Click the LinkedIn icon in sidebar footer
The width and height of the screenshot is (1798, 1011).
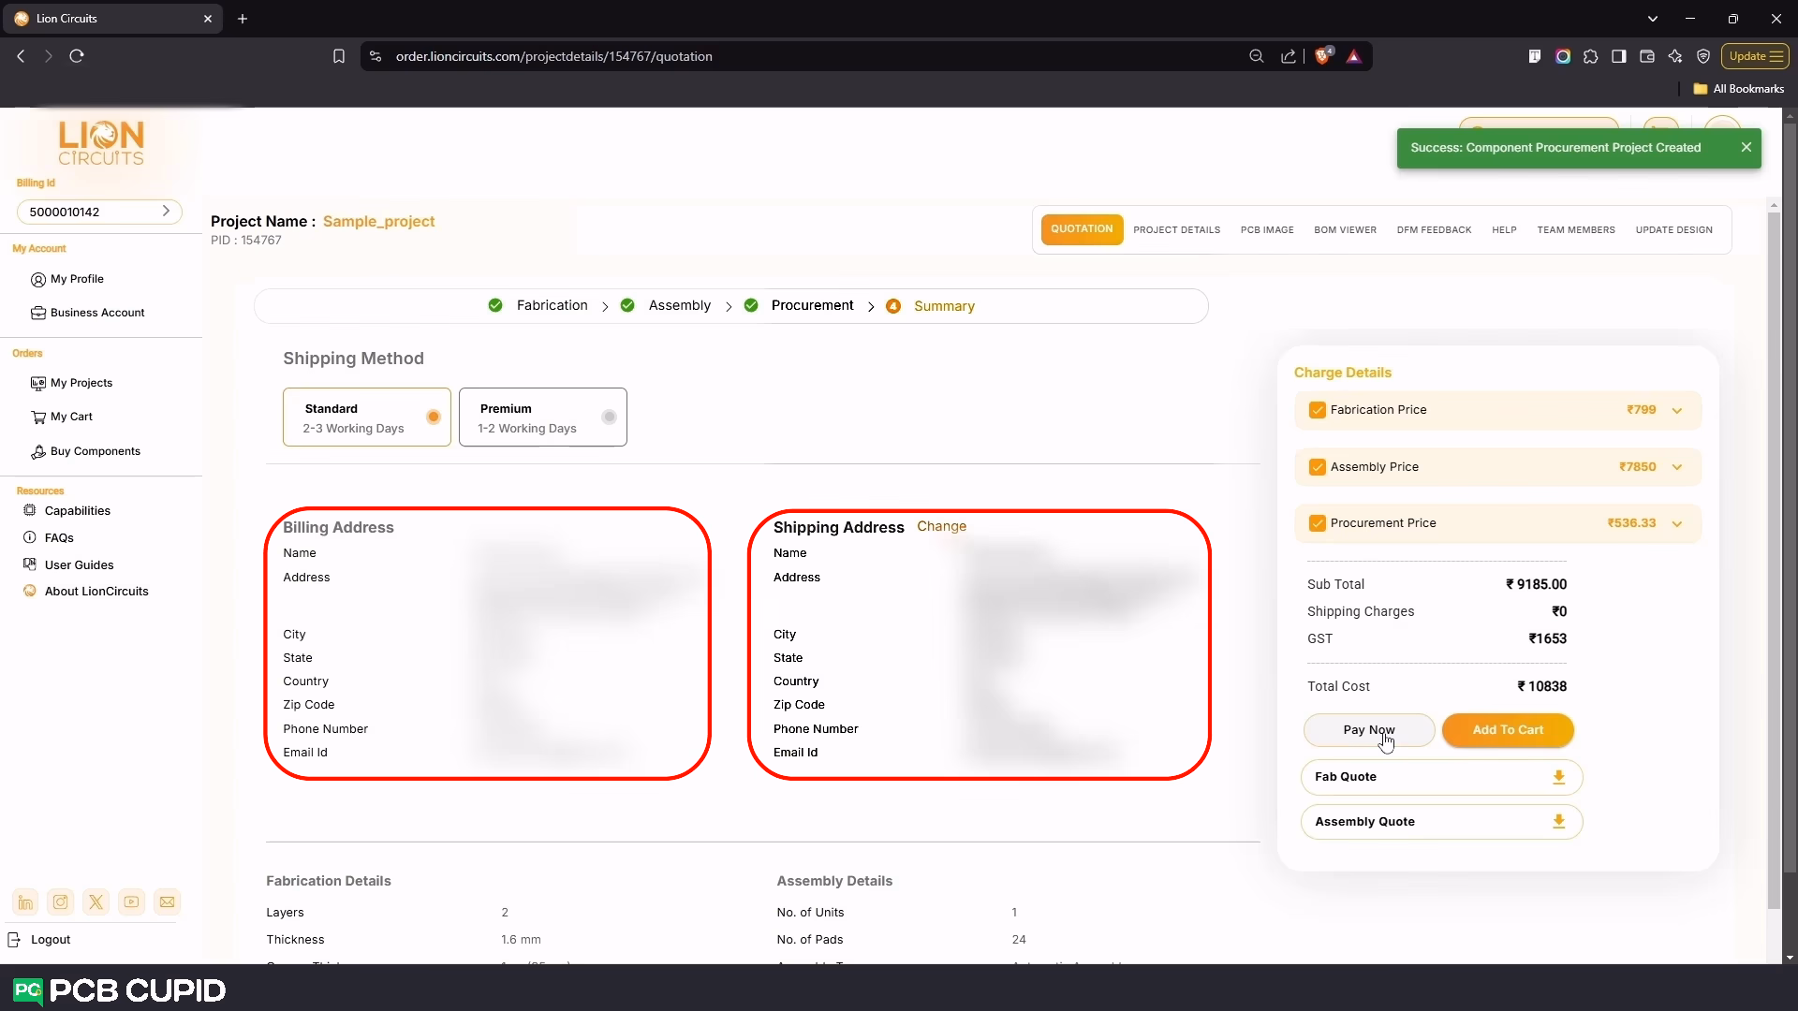click(25, 902)
